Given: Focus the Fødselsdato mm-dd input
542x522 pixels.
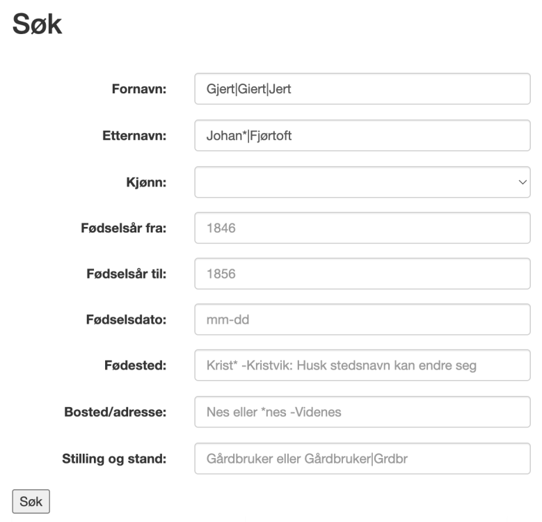Looking at the screenshot, I should coord(362,319).
